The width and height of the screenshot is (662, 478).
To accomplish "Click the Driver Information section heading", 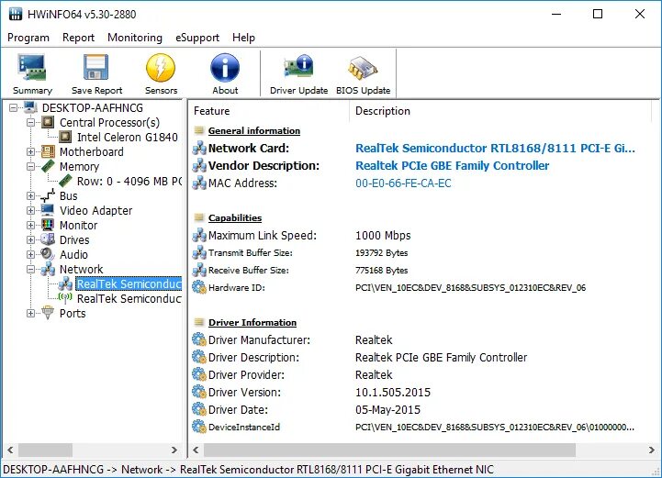I will [252, 322].
